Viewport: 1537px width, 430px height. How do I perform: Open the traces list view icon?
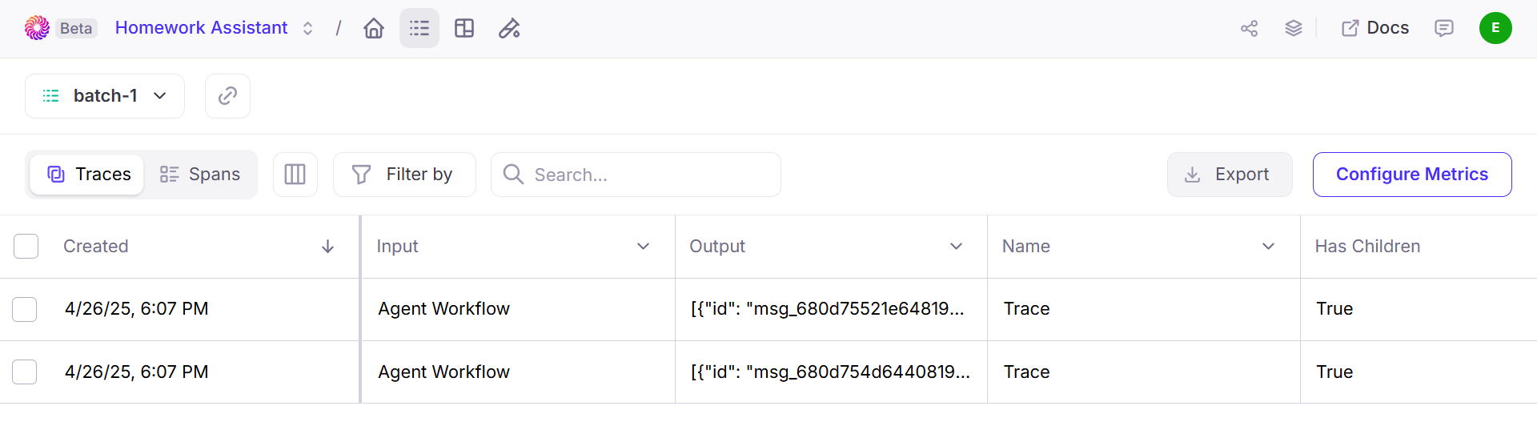pos(419,28)
